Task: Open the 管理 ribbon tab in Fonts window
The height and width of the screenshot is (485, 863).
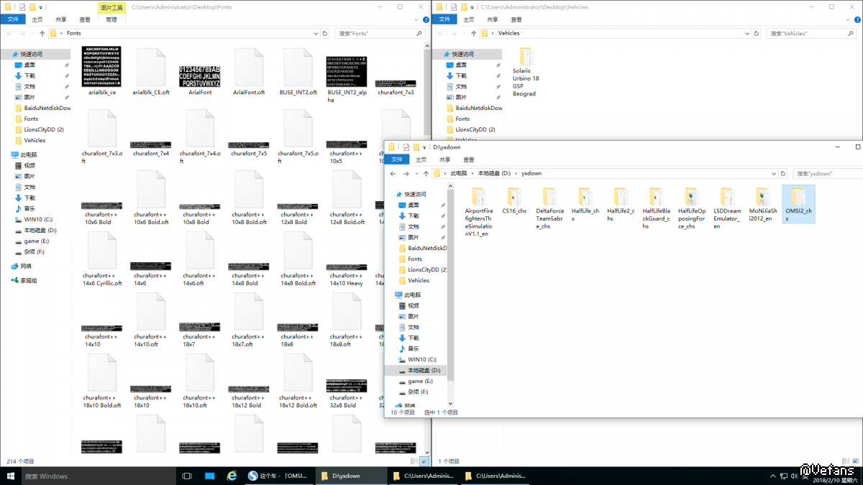Action: [x=111, y=19]
